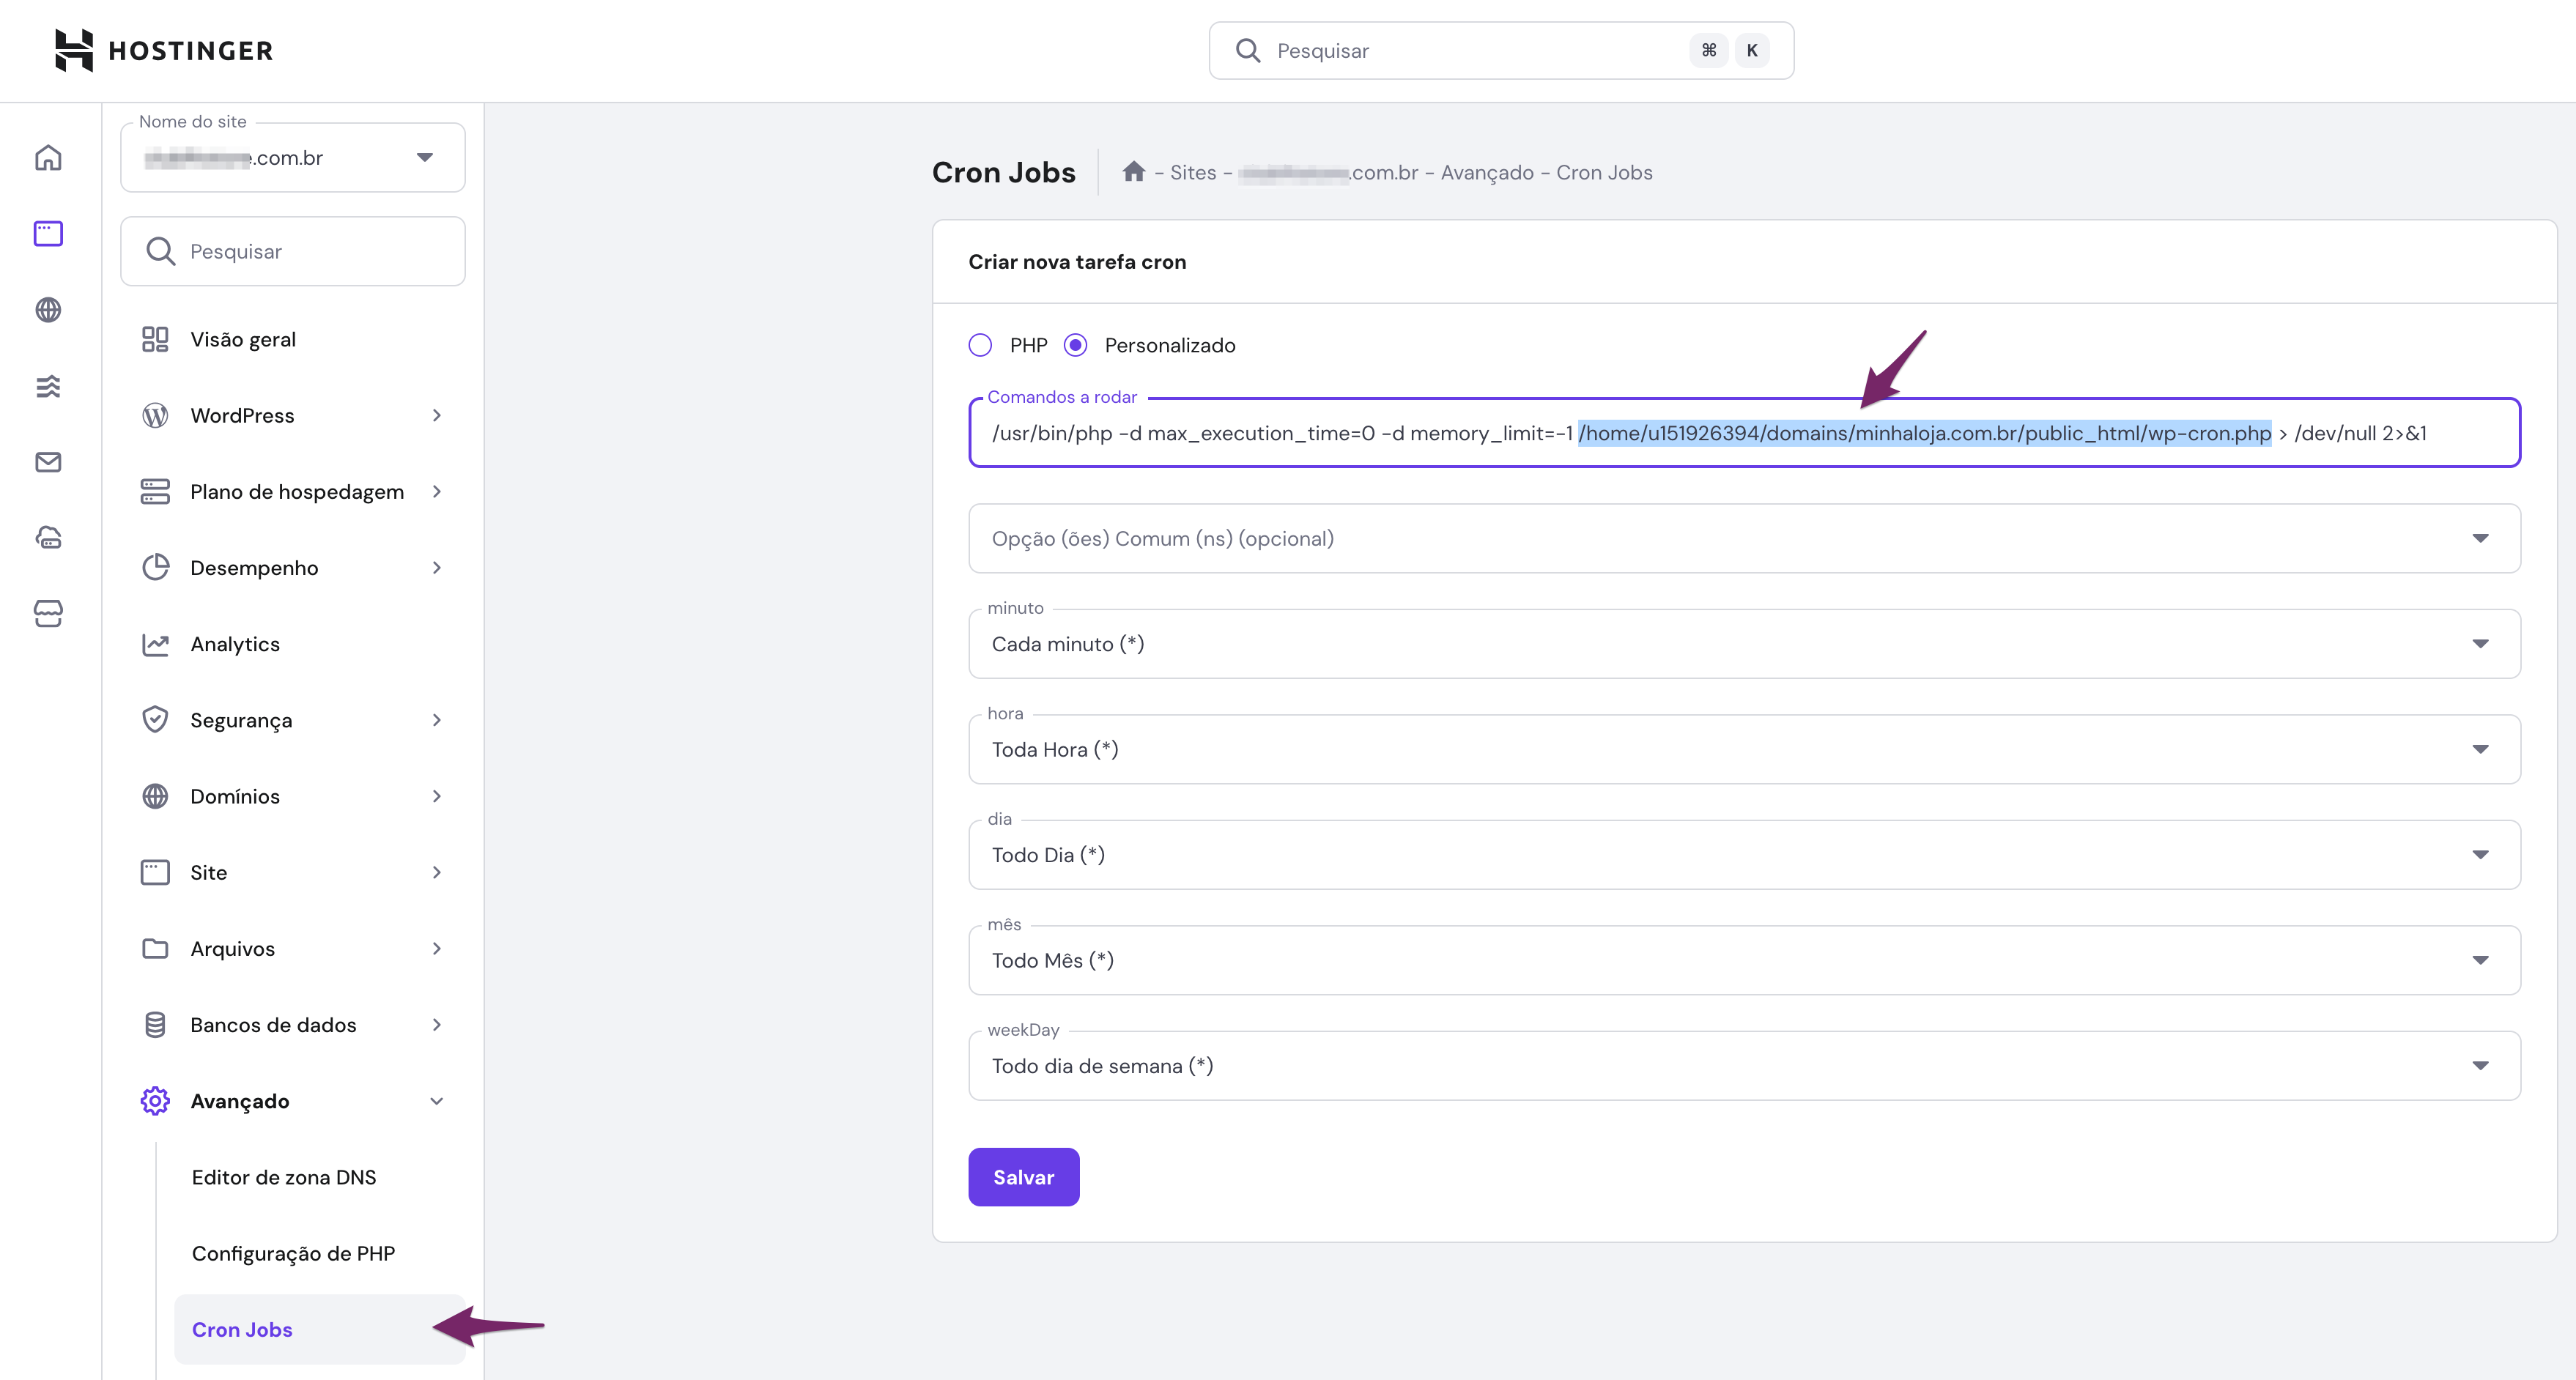
Task: Open the home icon in left rail
Action: [48, 158]
